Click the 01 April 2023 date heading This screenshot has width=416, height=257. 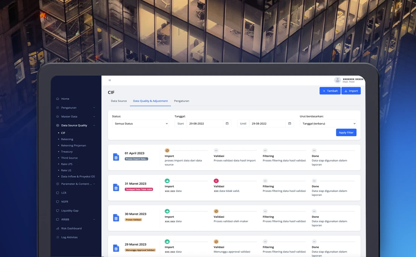(135, 153)
